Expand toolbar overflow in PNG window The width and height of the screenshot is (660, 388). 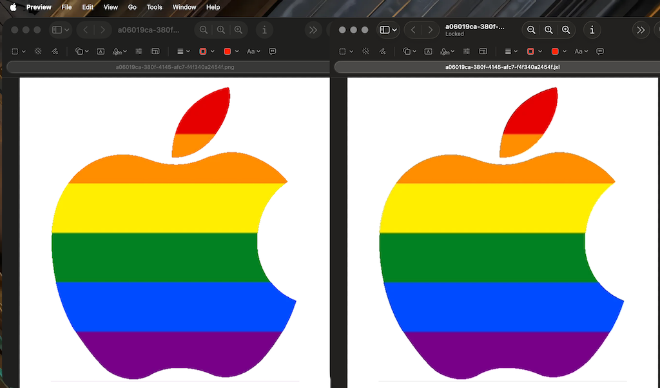click(313, 30)
